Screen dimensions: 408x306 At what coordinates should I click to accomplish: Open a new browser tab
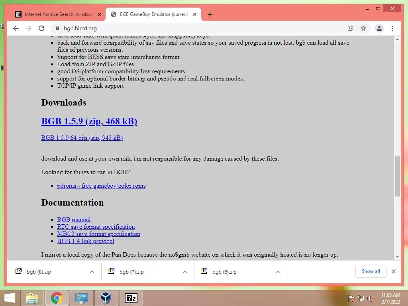click(210, 14)
